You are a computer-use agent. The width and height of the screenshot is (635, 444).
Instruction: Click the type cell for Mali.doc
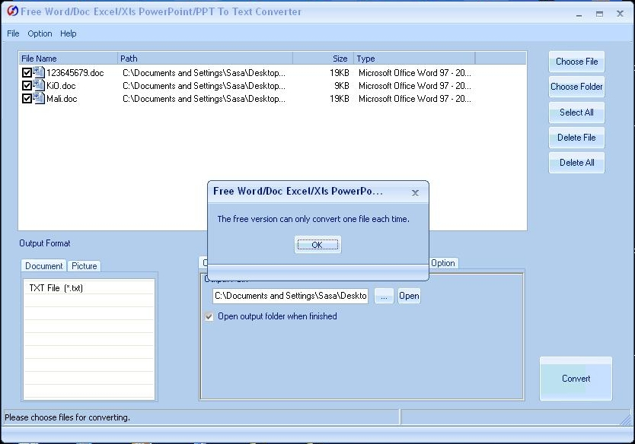tap(415, 99)
